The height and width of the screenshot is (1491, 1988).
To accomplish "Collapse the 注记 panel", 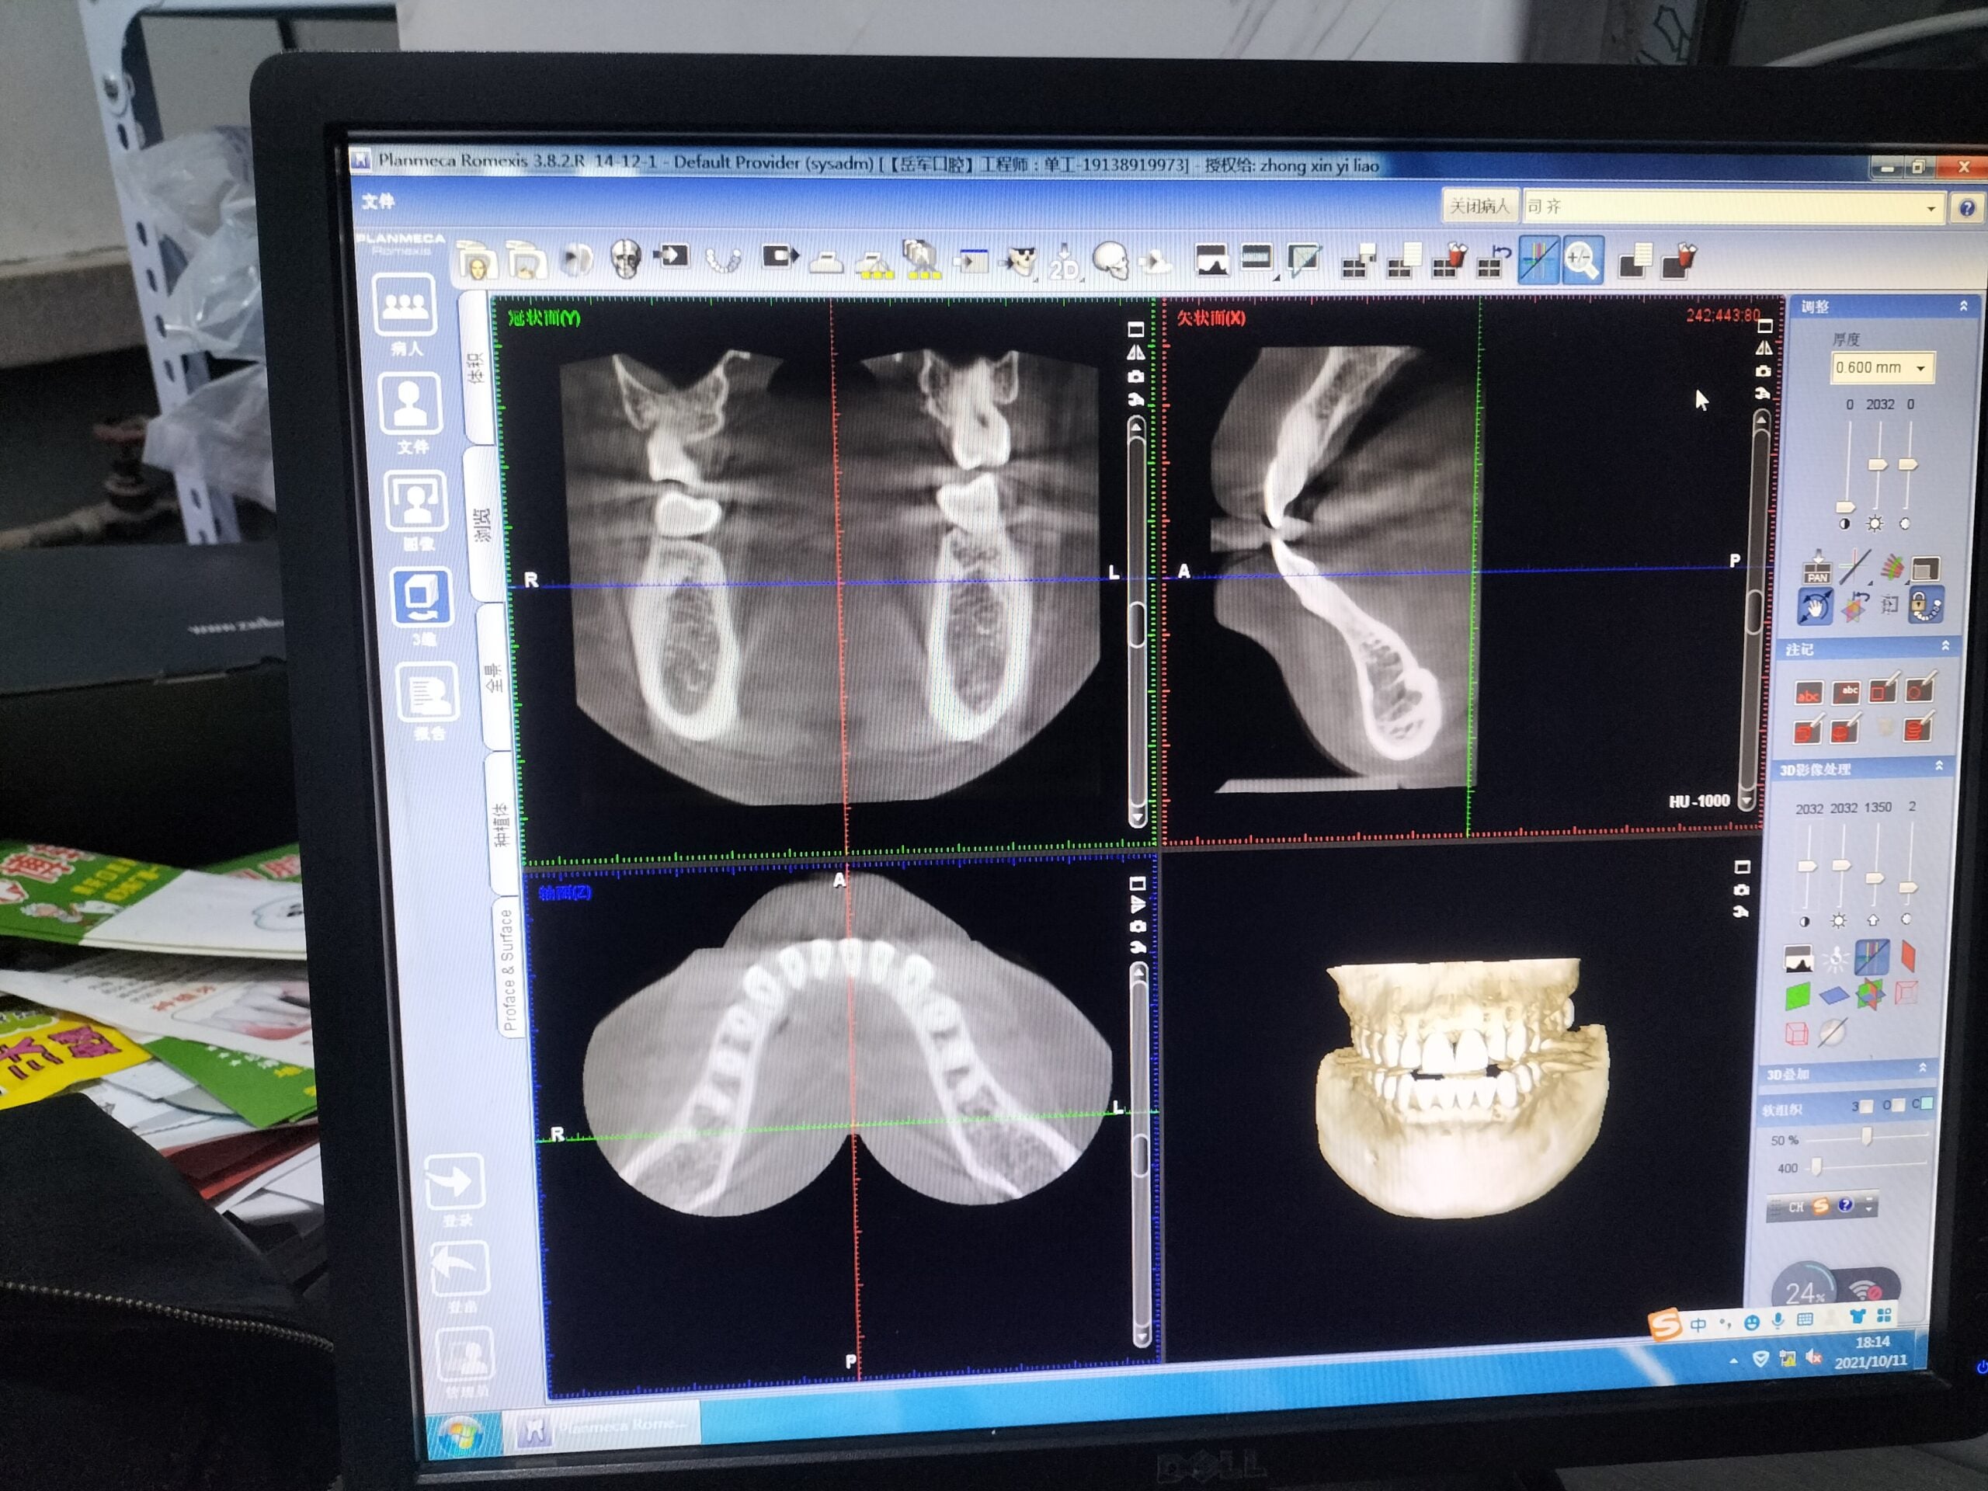I will pos(1946,646).
